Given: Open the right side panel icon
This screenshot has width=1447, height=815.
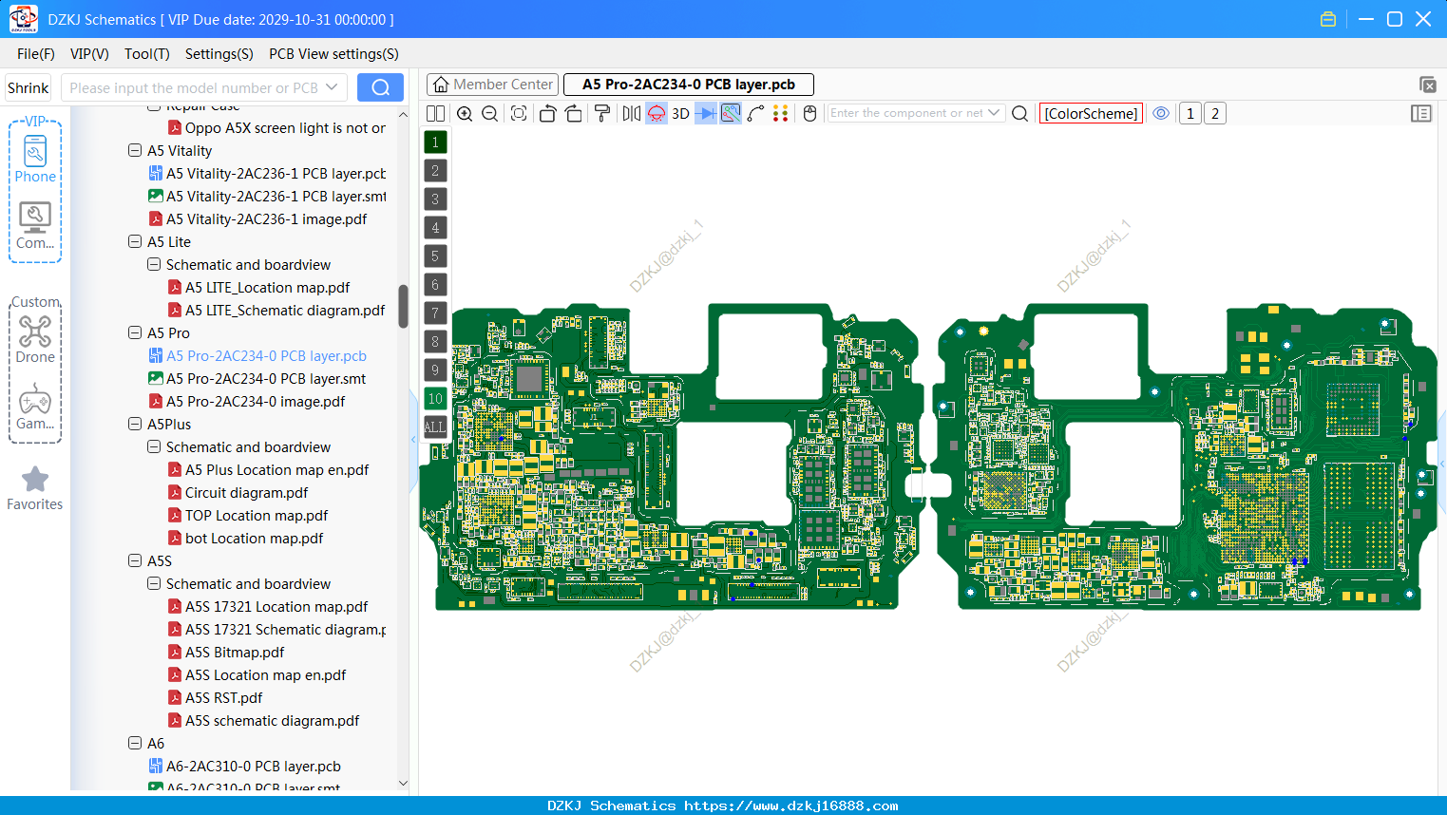Looking at the screenshot, I should (x=1421, y=114).
